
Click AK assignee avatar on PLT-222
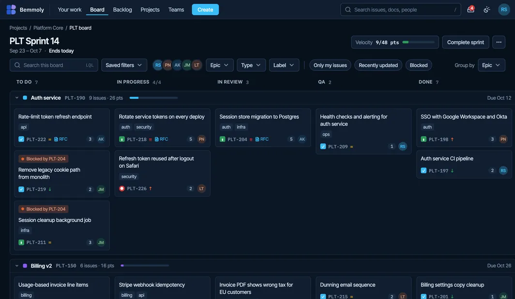[x=101, y=139]
